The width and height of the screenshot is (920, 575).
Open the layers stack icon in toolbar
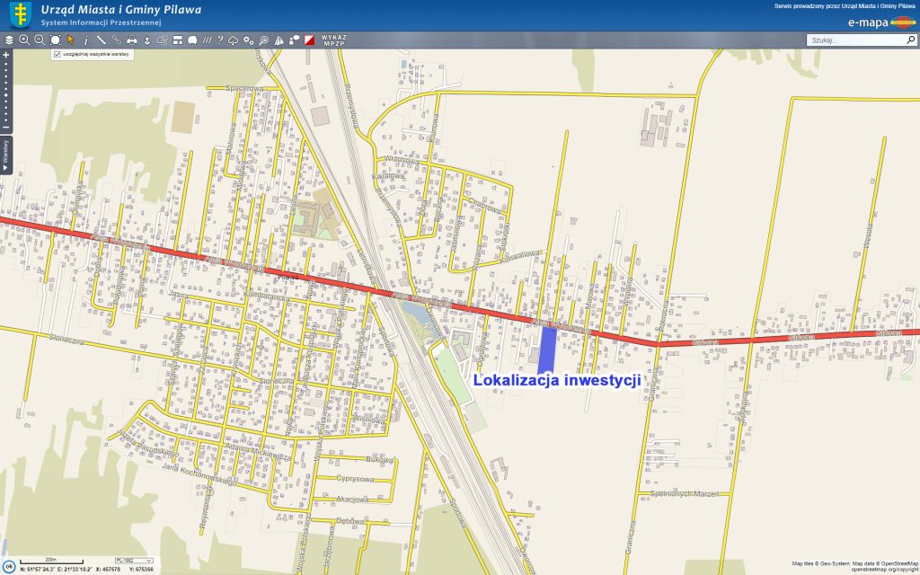pos(9,40)
